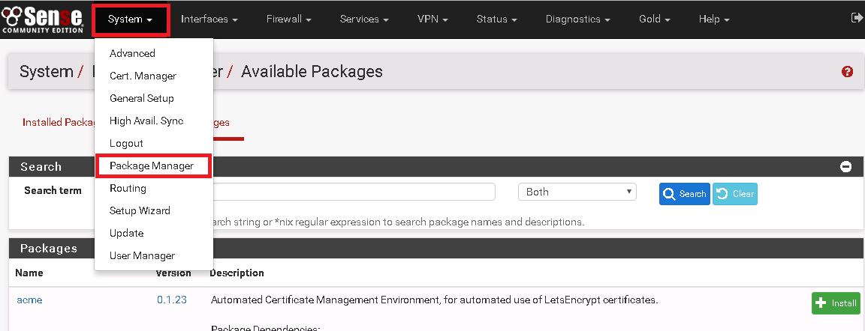Click the Description column header
Screen dimensions: 865x331
[x=237, y=273]
